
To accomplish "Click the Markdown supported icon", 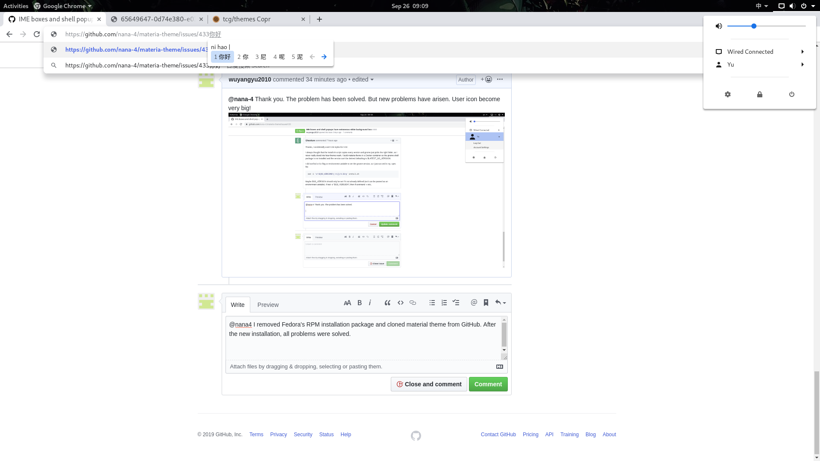I will pyautogui.click(x=500, y=367).
